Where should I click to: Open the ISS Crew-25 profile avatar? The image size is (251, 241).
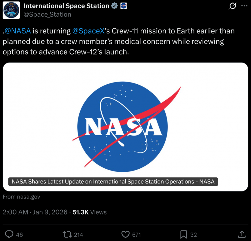pyautogui.click(x=11, y=10)
